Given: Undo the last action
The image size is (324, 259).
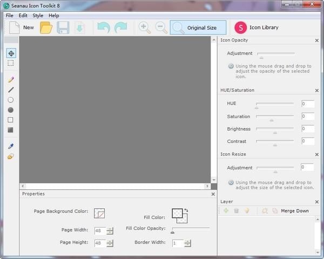Looking at the screenshot, I should [x=104, y=28].
